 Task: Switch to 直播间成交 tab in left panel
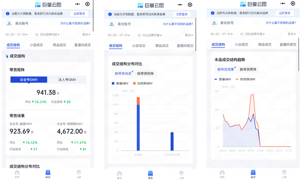(x=83, y=45)
